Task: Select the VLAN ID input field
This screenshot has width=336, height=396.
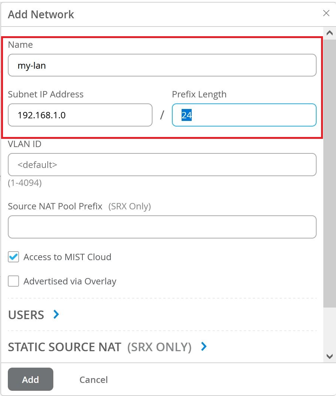Action: click(162, 165)
